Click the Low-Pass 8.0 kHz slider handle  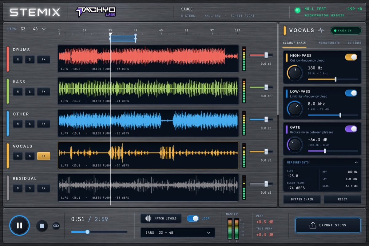coord(340,115)
